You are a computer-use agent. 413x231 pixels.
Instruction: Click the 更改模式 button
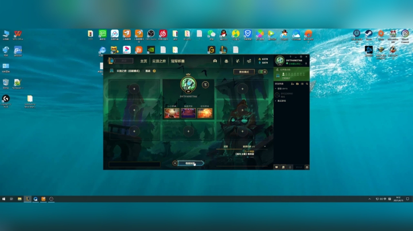pyautogui.click(x=244, y=71)
